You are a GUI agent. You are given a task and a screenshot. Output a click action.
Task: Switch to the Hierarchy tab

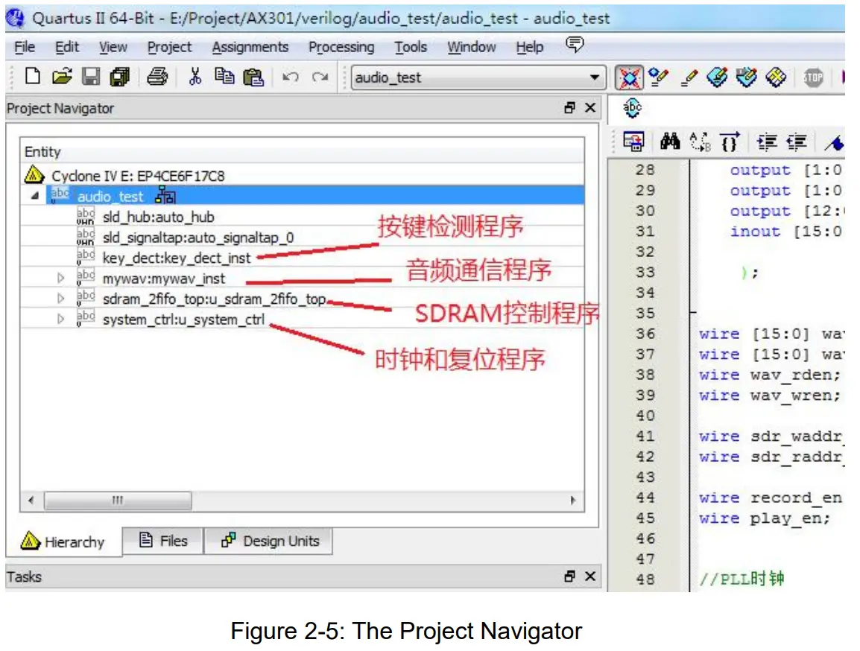[63, 542]
